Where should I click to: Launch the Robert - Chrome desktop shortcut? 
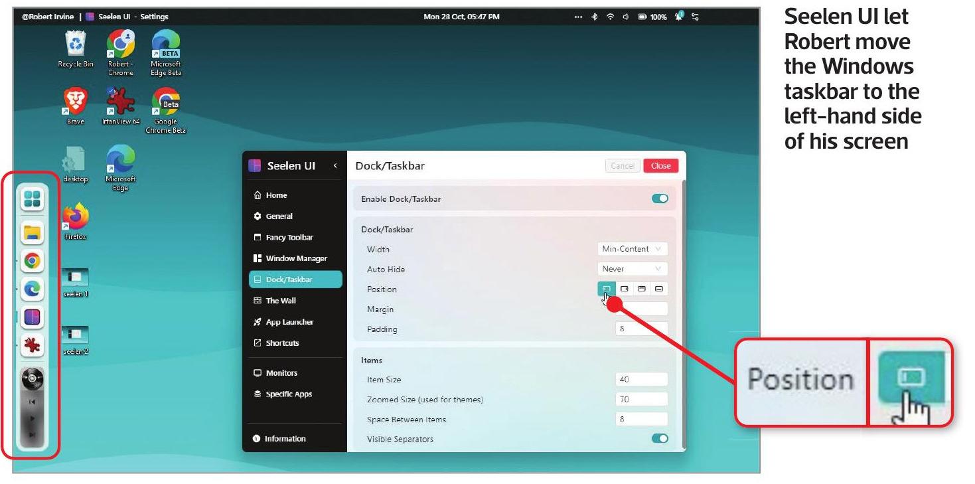[121, 53]
